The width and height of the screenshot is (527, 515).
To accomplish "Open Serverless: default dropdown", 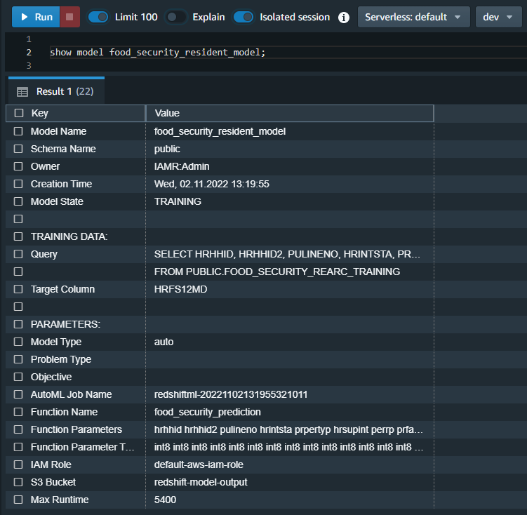I will tap(414, 17).
